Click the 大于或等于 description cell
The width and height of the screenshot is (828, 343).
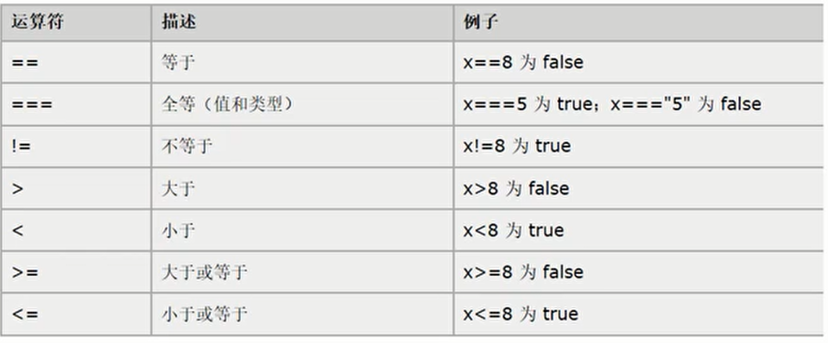coord(302,271)
